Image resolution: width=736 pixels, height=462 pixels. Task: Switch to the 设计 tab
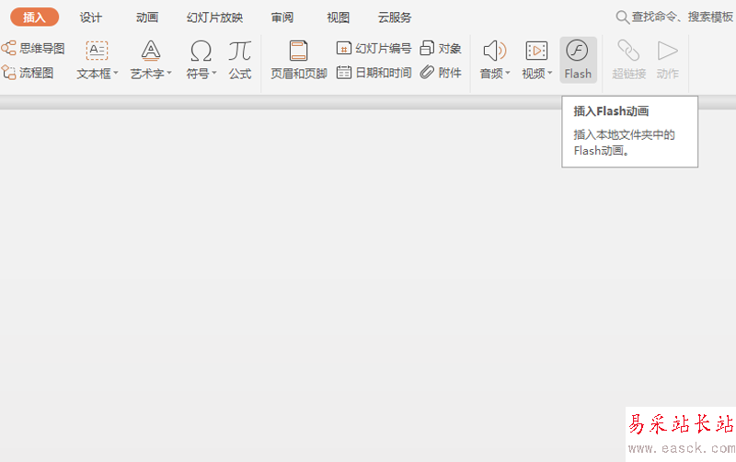click(90, 17)
